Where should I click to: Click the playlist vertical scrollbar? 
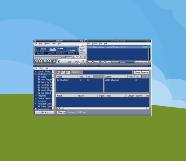[x=149, y=53]
